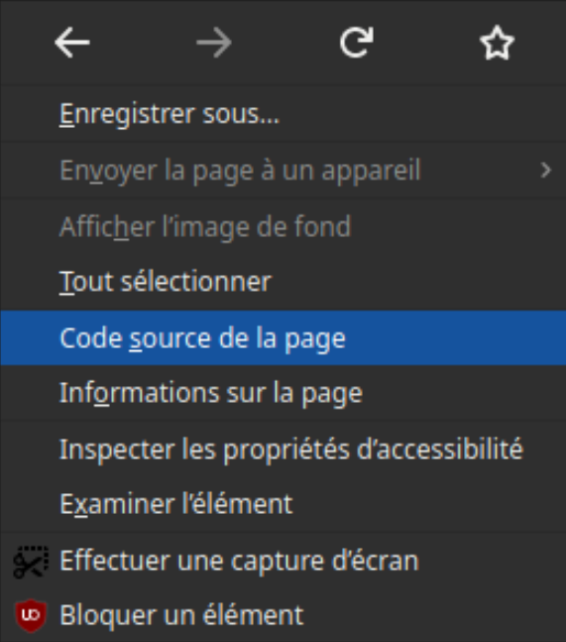Bookmark the page using the star icon
The image size is (566, 642).
coord(497,43)
